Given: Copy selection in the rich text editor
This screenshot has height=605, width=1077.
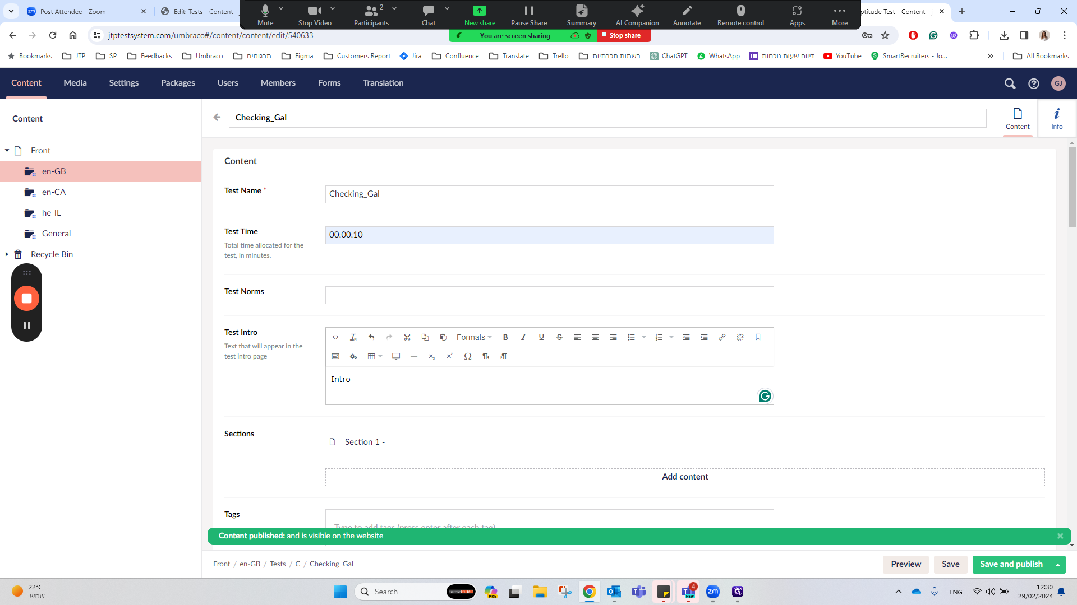Looking at the screenshot, I should [425, 337].
